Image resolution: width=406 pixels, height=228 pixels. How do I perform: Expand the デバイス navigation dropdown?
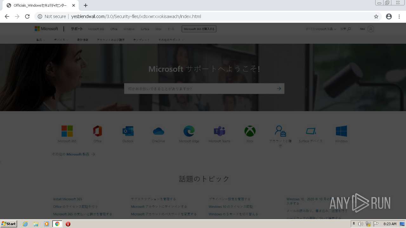tap(61, 40)
